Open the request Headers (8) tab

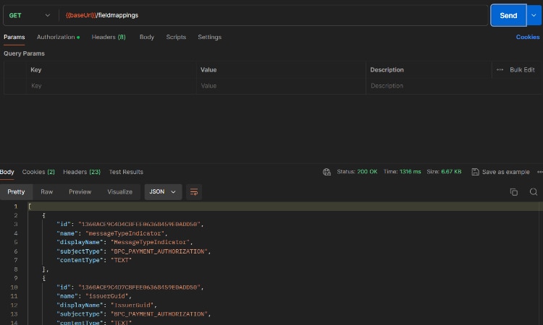click(109, 37)
